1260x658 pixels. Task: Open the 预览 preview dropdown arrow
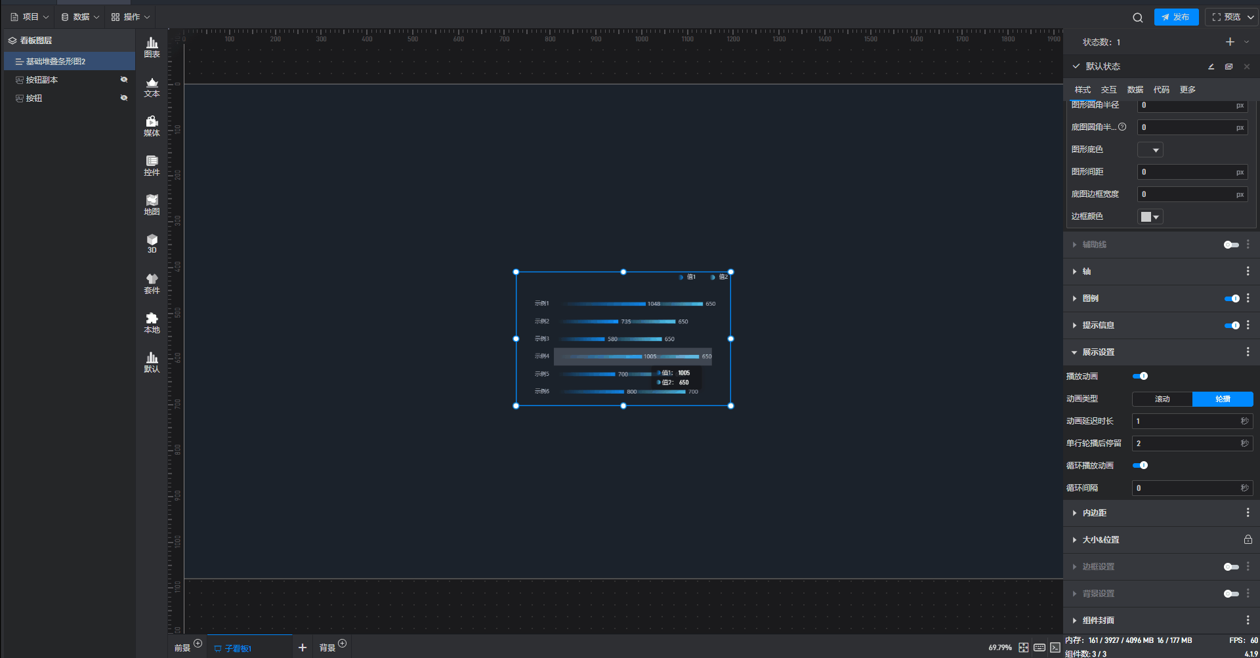1251,18
